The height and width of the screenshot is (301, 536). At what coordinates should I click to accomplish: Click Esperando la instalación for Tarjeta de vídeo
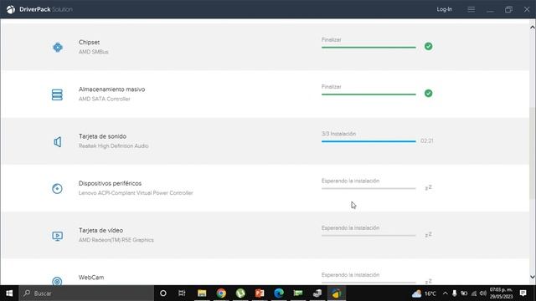(350, 228)
